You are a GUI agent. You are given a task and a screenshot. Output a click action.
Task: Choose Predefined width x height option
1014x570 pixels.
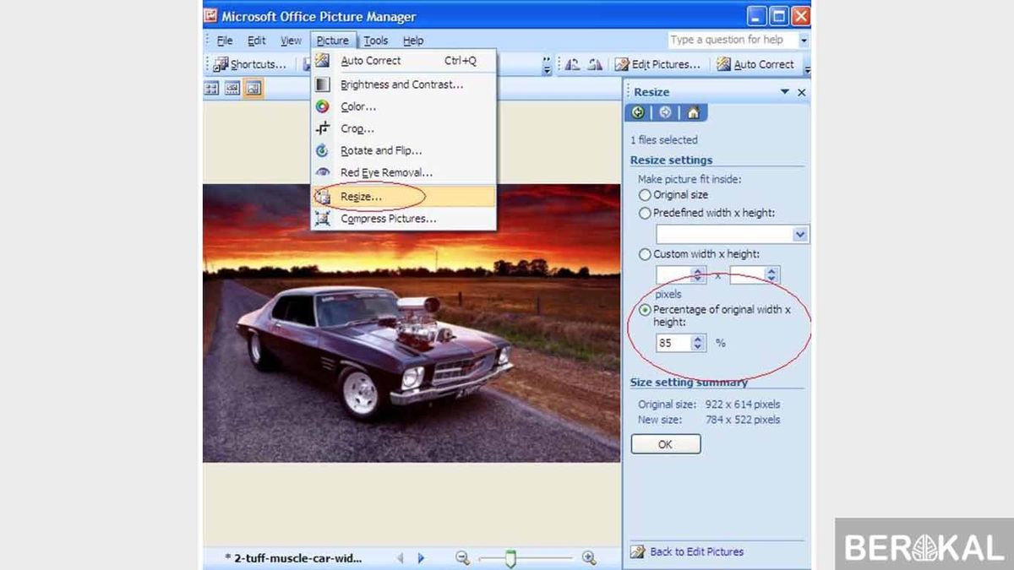click(646, 214)
